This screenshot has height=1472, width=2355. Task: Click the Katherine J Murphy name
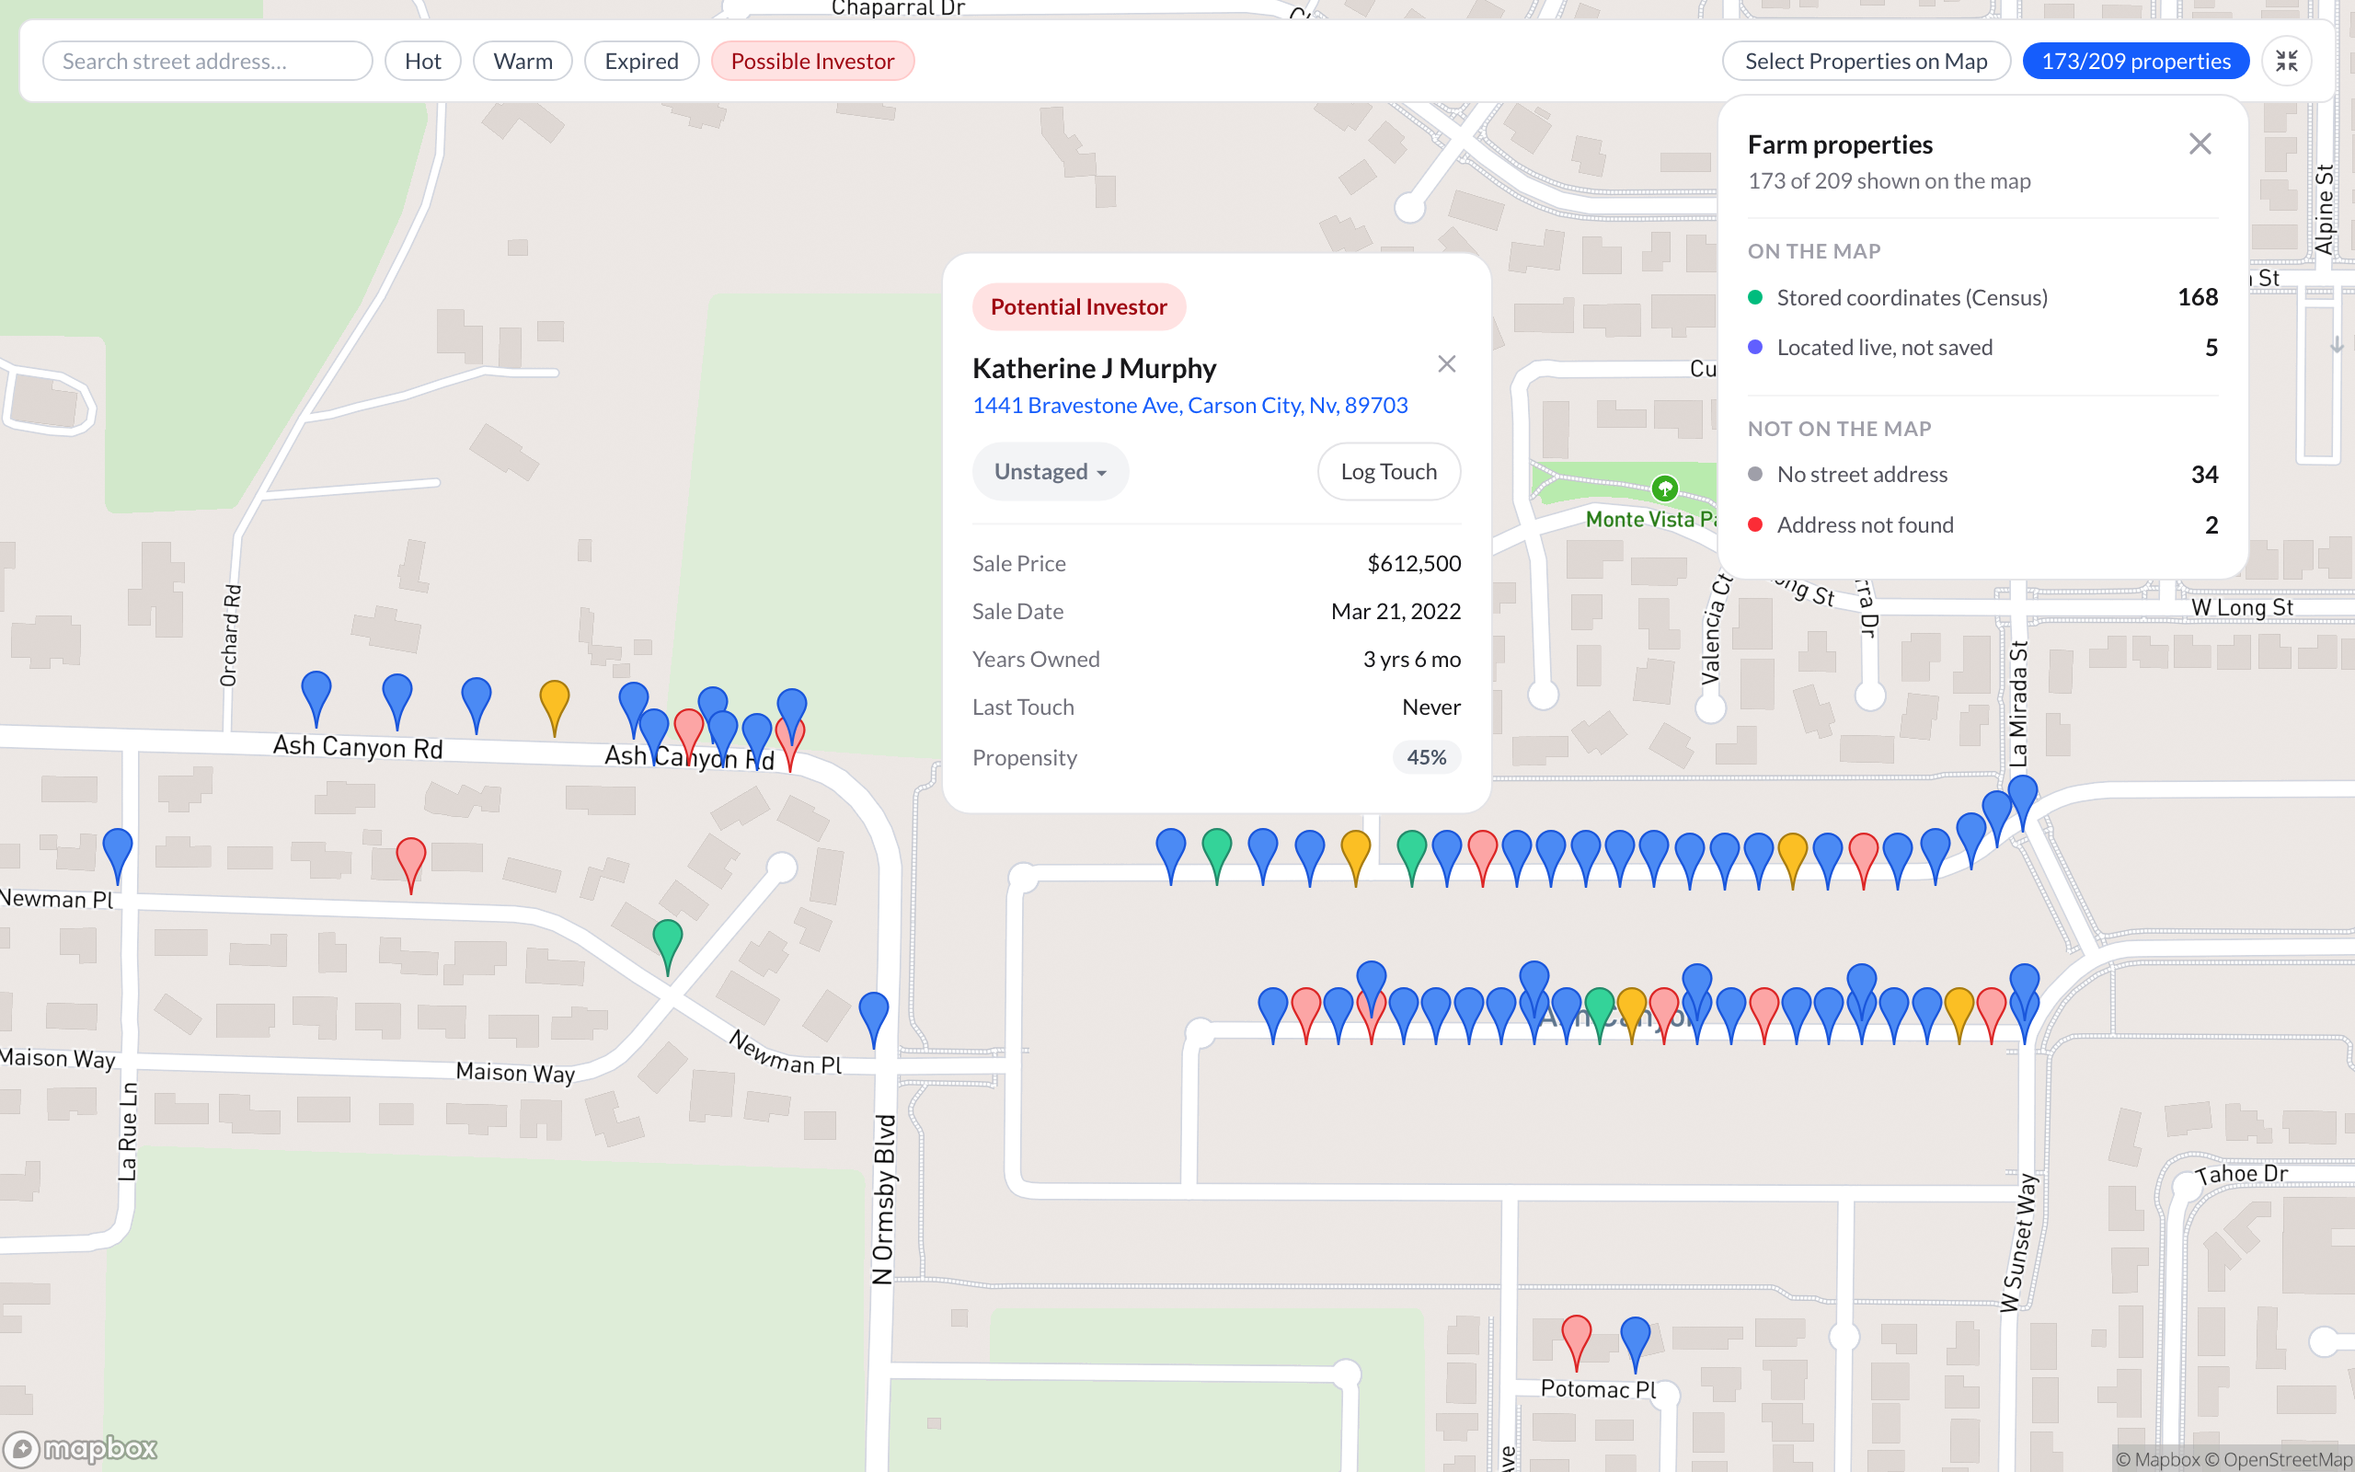click(x=1094, y=368)
